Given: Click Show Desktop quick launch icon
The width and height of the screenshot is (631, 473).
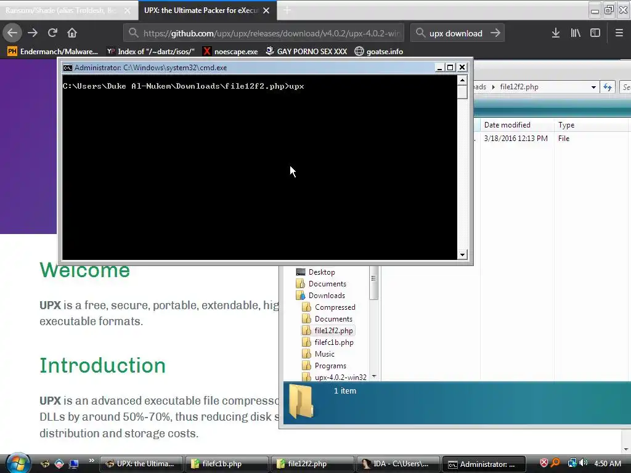Looking at the screenshot, I should pos(74,464).
